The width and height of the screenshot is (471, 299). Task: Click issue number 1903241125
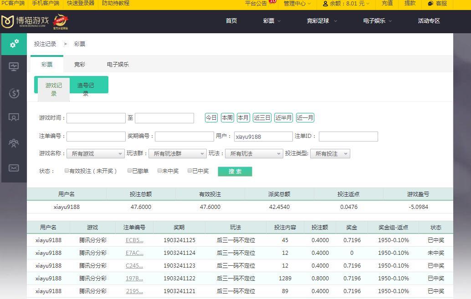click(179, 240)
